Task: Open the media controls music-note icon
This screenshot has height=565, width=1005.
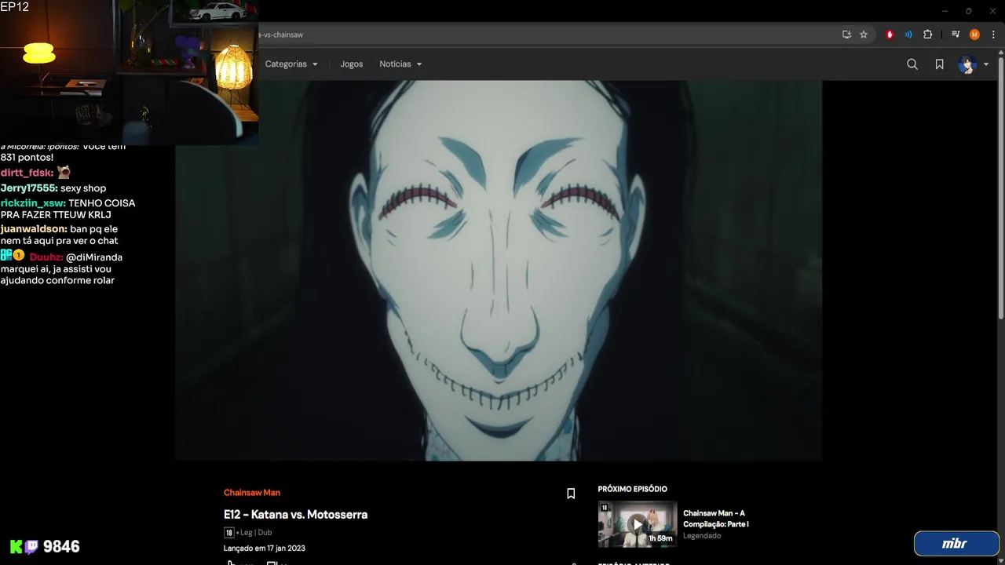Action: 956,35
